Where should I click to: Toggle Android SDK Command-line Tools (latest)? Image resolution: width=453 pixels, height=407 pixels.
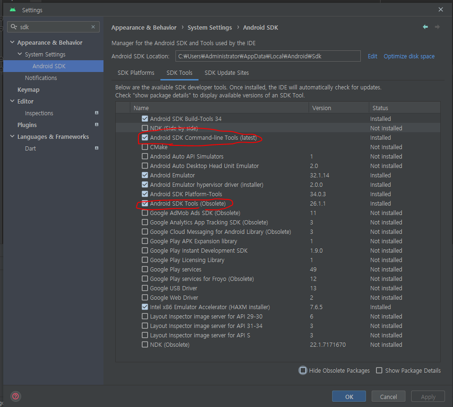point(145,137)
